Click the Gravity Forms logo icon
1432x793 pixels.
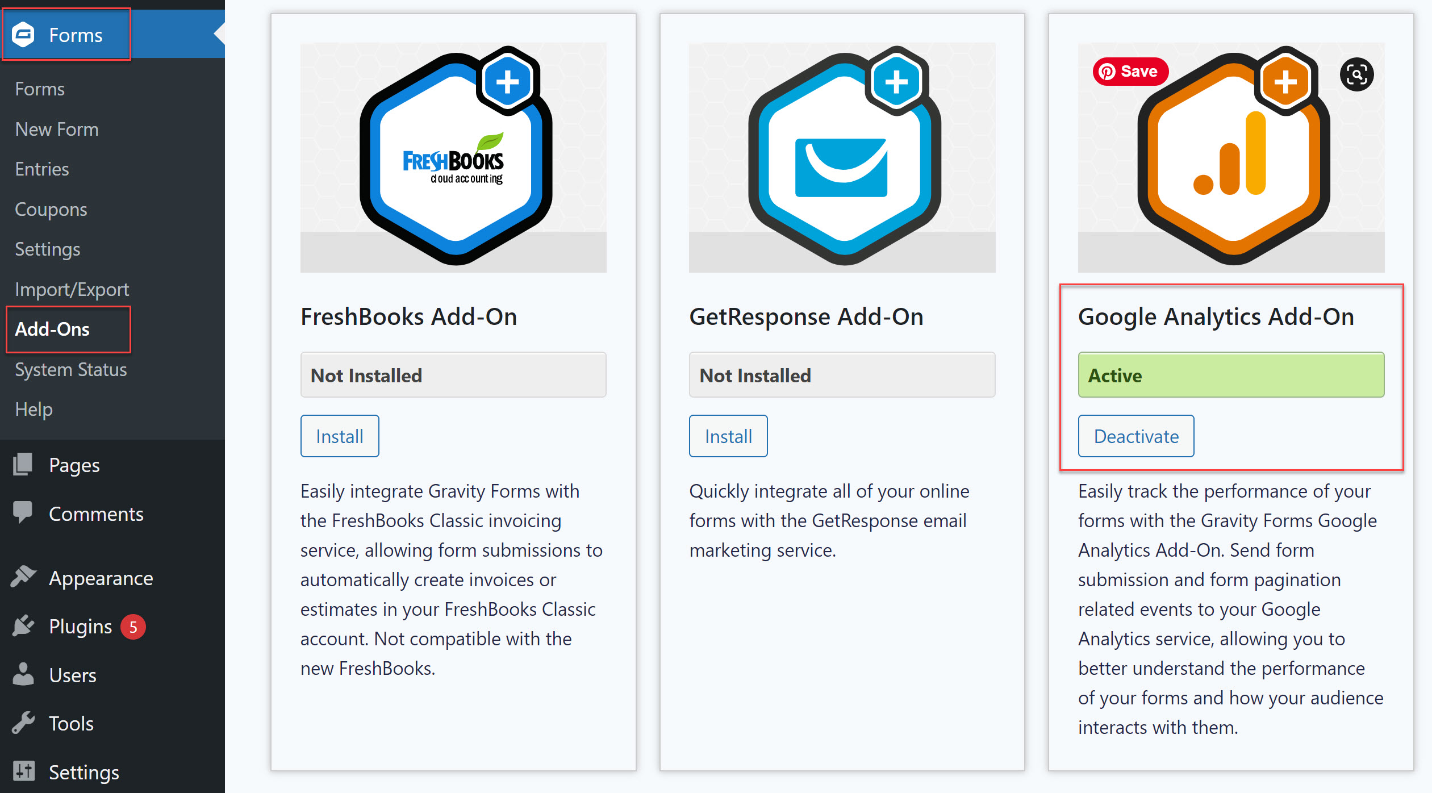(x=23, y=35)
